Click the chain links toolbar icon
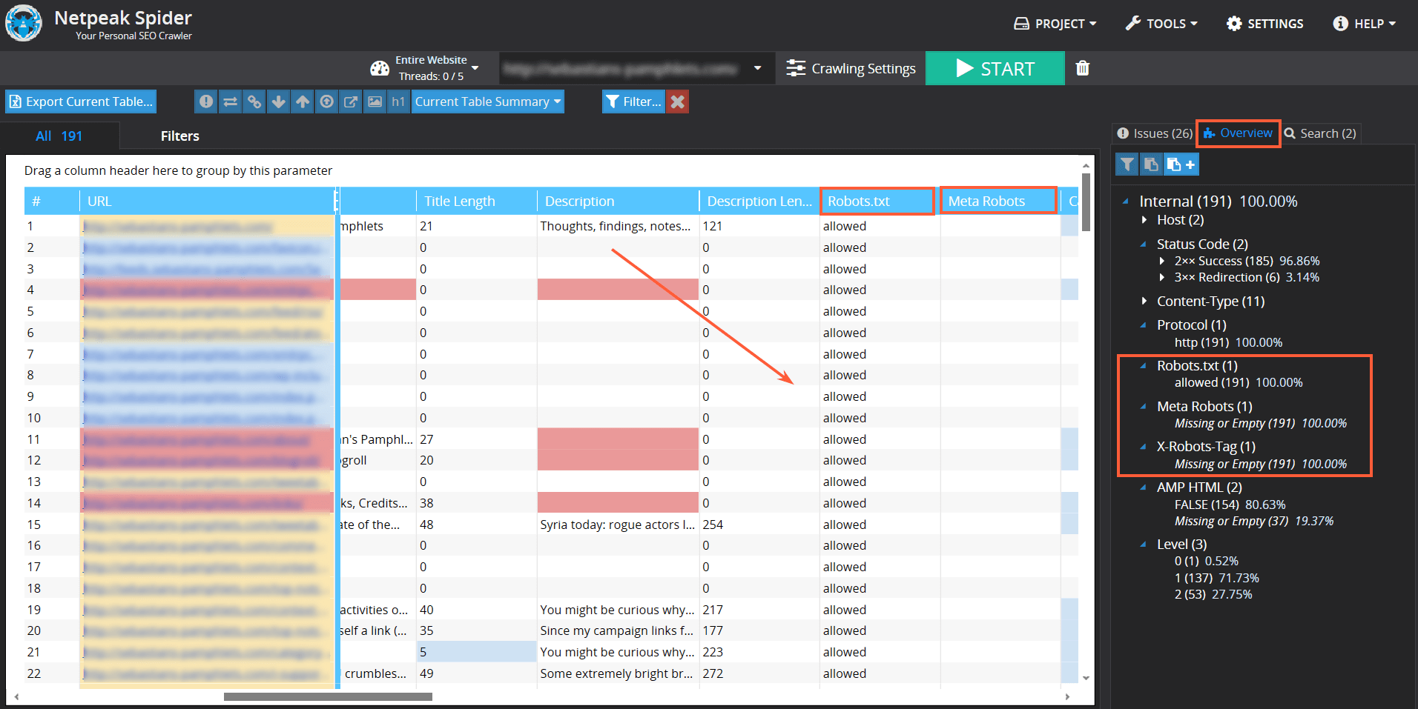This screenshot has width=1418, height=709. tap(254, 101)
